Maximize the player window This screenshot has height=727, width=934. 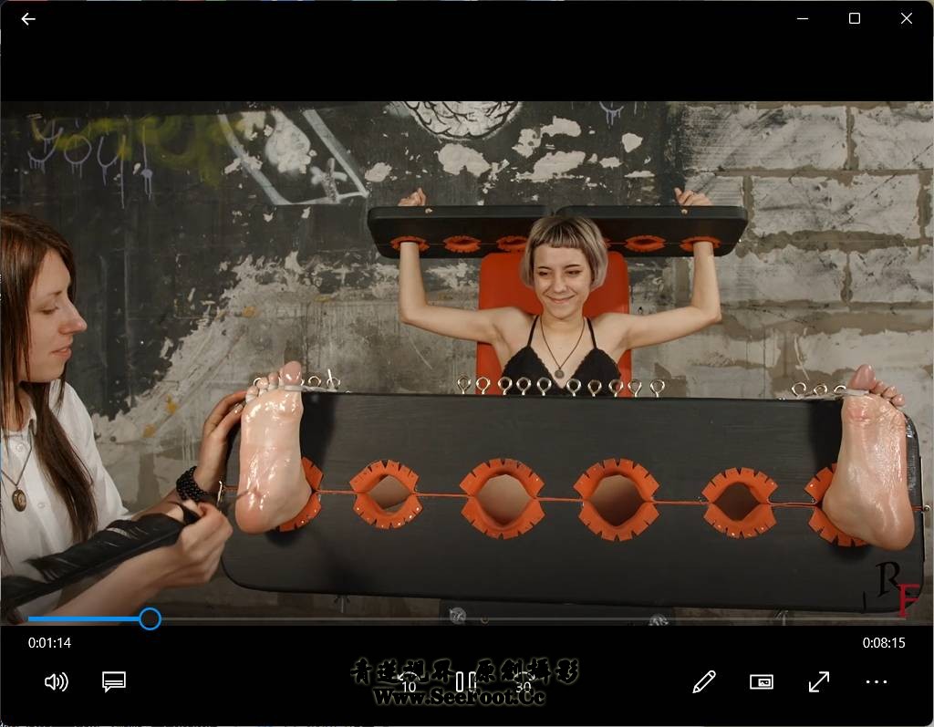[855, 18]
